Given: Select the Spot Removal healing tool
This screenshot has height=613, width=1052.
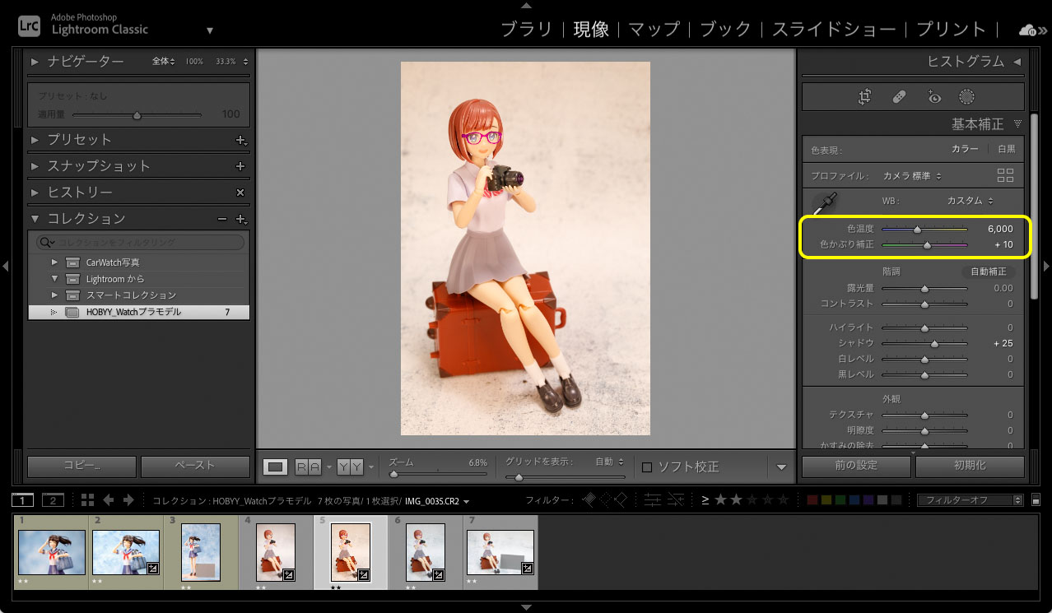Looking at the screenshot, I should pyautogui.click(x=899, y=97).
